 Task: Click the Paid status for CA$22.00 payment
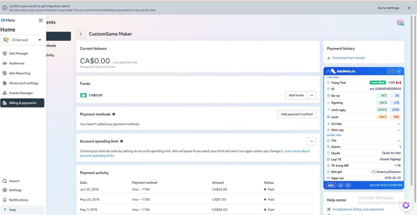click(x=269, y=190)
